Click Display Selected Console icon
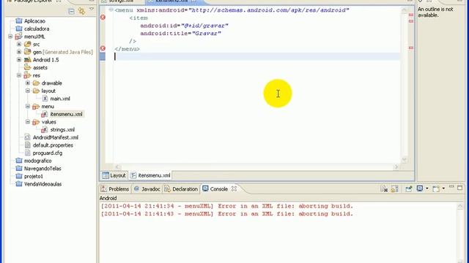Viewport: 469px width, 263px height. tap(420, 188)
